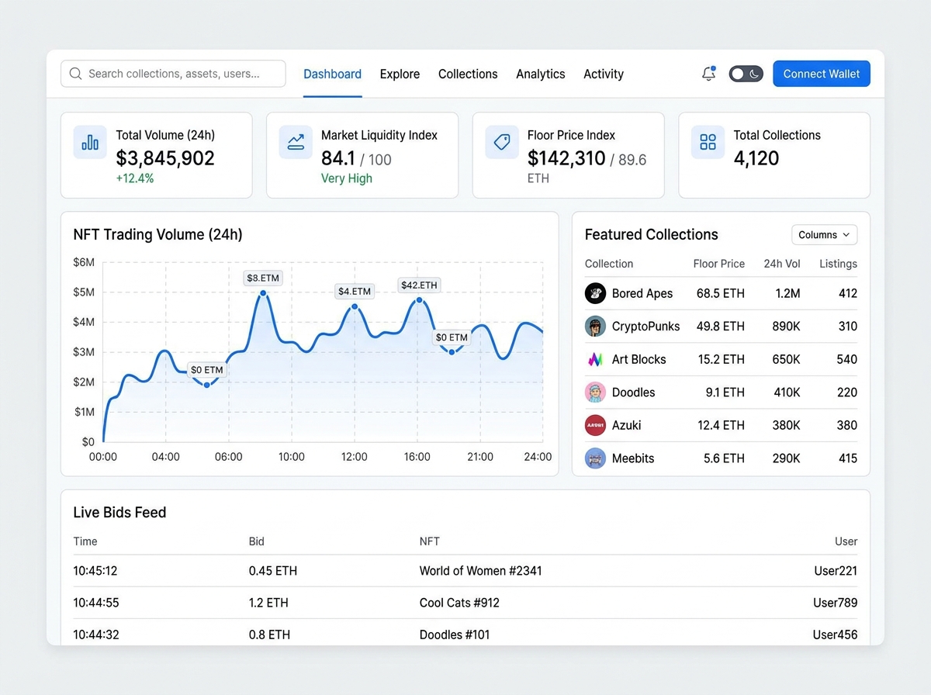Select the $42.ETH chart data point
The width and height of the screenshot is (931, 695).
click(x=419, y=300)
